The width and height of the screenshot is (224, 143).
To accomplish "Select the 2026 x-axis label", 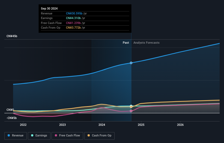I will click(x=180, y=125).
